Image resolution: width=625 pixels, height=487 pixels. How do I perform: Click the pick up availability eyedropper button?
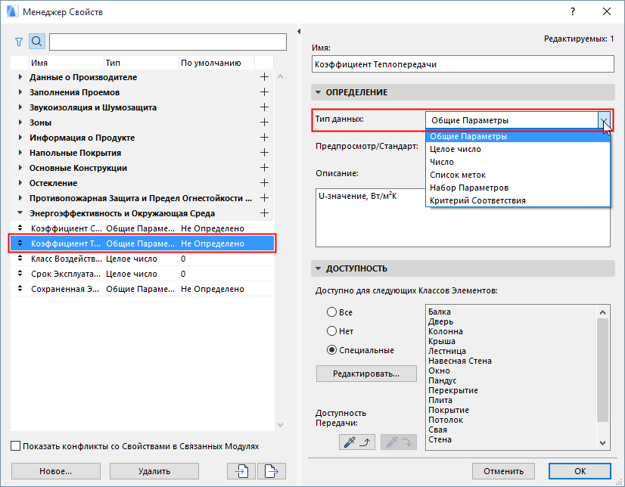pos(356,442)
